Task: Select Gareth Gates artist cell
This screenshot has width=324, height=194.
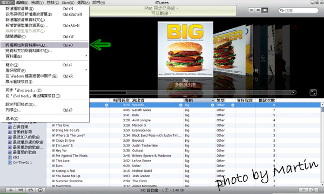Action: pyautogui.click(x=157, y=110)
